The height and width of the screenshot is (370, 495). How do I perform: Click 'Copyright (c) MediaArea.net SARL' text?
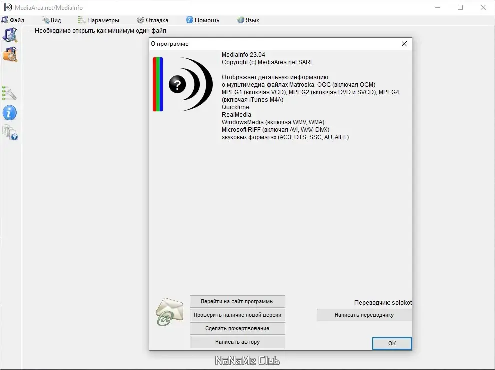(268, 62)
